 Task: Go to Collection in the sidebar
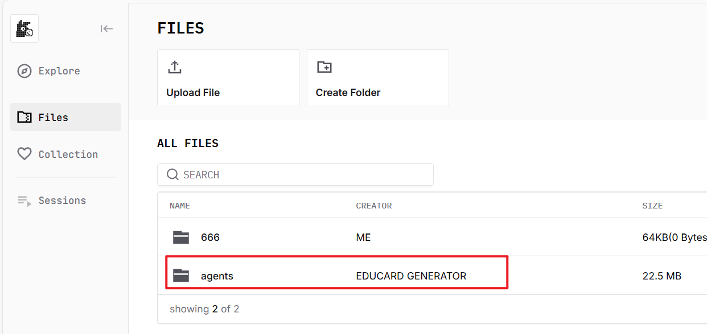tap(68, 155)
